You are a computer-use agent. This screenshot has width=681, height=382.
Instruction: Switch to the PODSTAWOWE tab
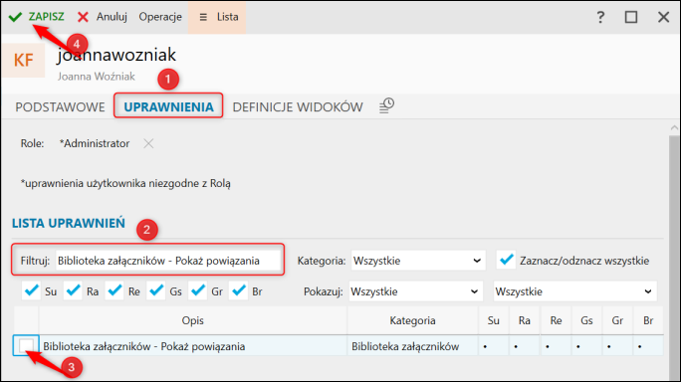coord(60,106)
